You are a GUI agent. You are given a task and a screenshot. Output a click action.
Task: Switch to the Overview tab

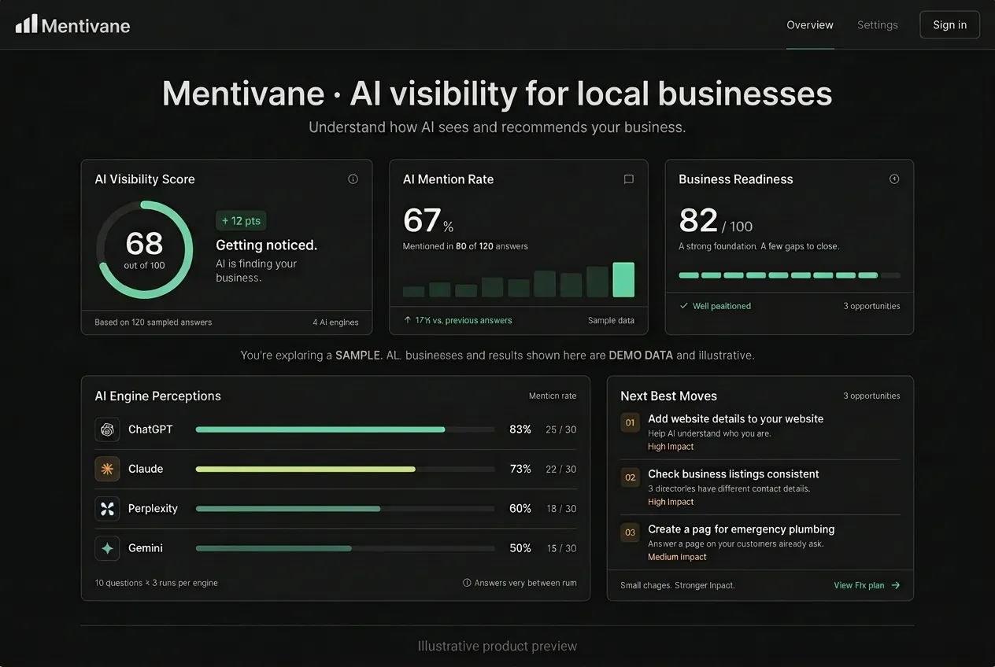point(810,25)
